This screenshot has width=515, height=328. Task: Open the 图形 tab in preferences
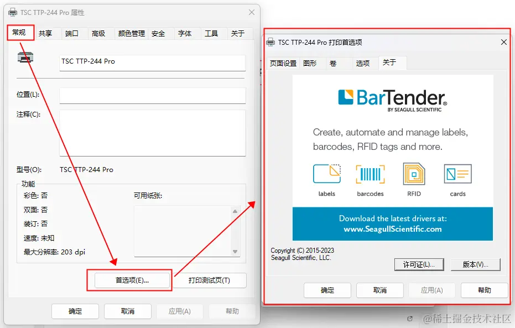point(310,63)
